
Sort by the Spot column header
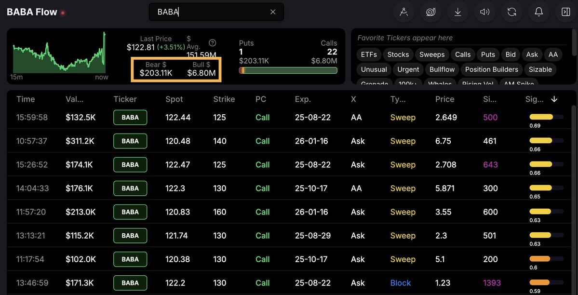coord(174,99)
